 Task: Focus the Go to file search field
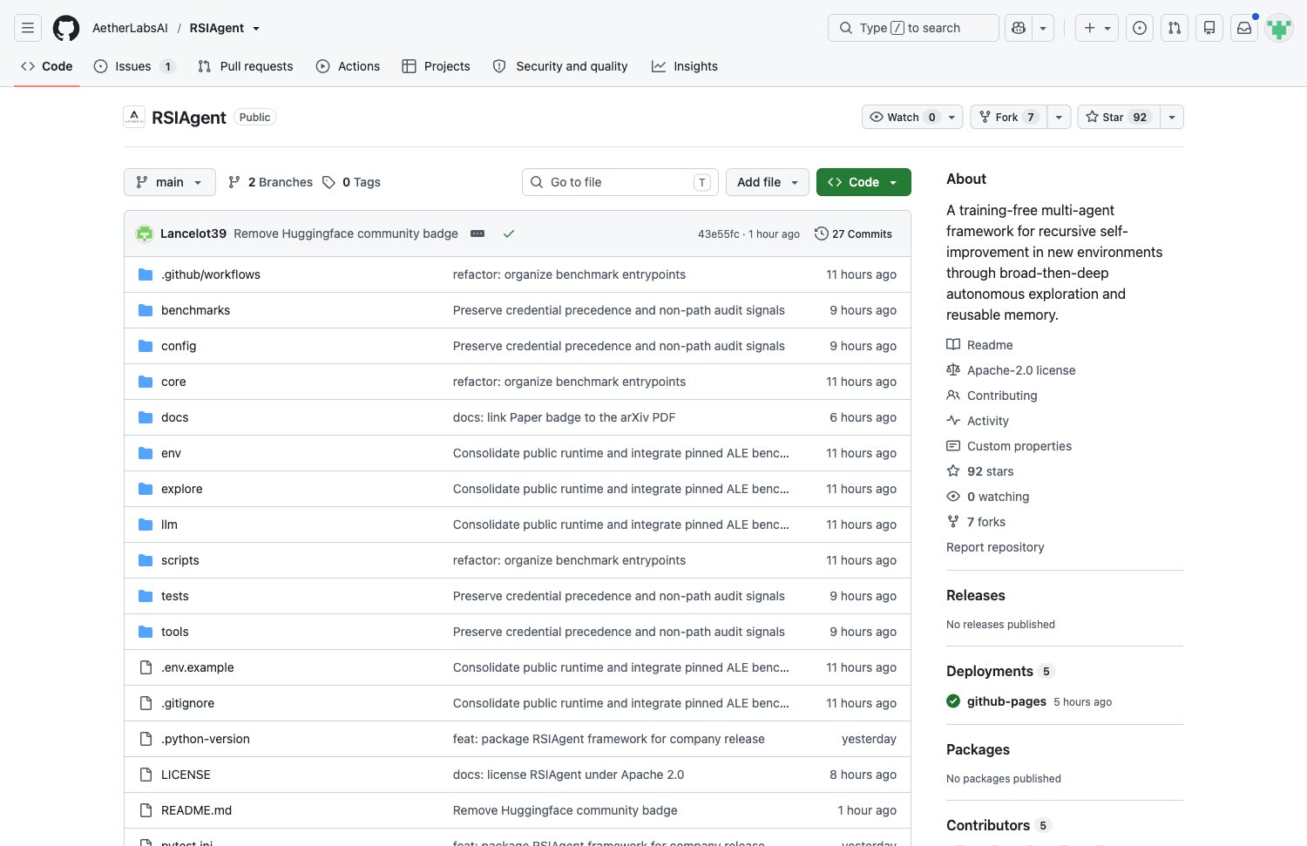[x=620, y=182]
